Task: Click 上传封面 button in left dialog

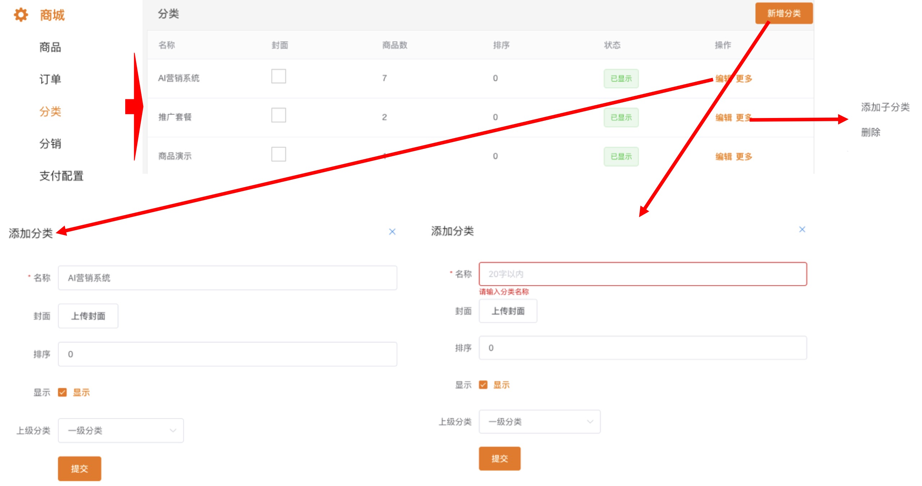Action: click(88, 316)
